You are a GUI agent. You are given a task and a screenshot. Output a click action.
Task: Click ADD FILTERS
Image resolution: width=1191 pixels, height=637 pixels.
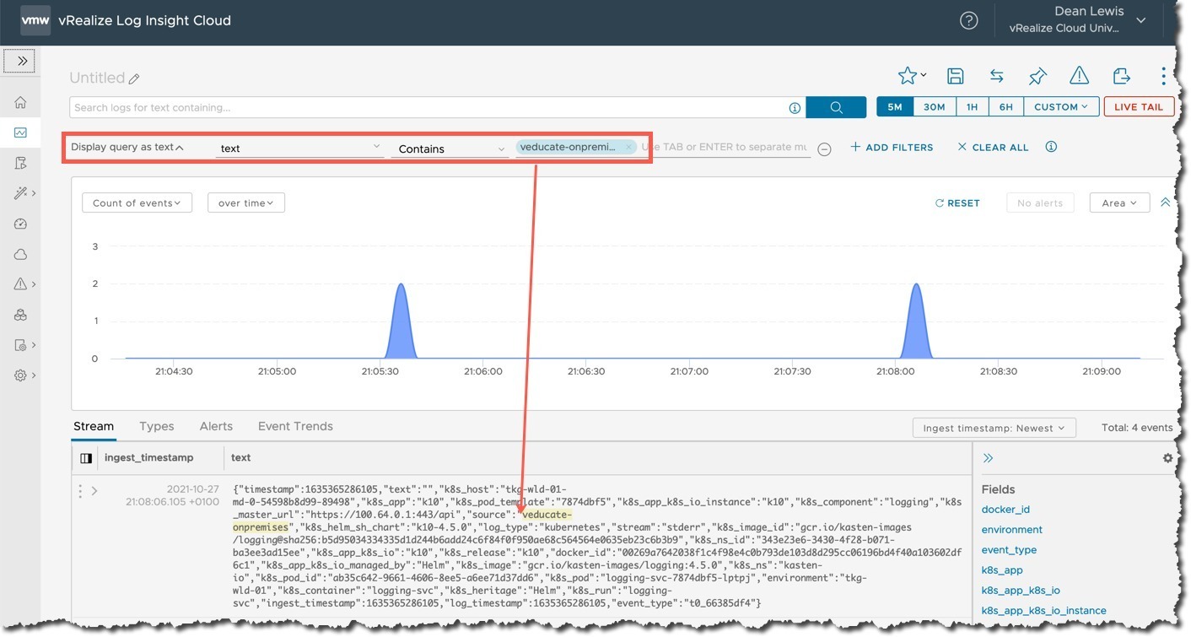[x=892, y=147]
